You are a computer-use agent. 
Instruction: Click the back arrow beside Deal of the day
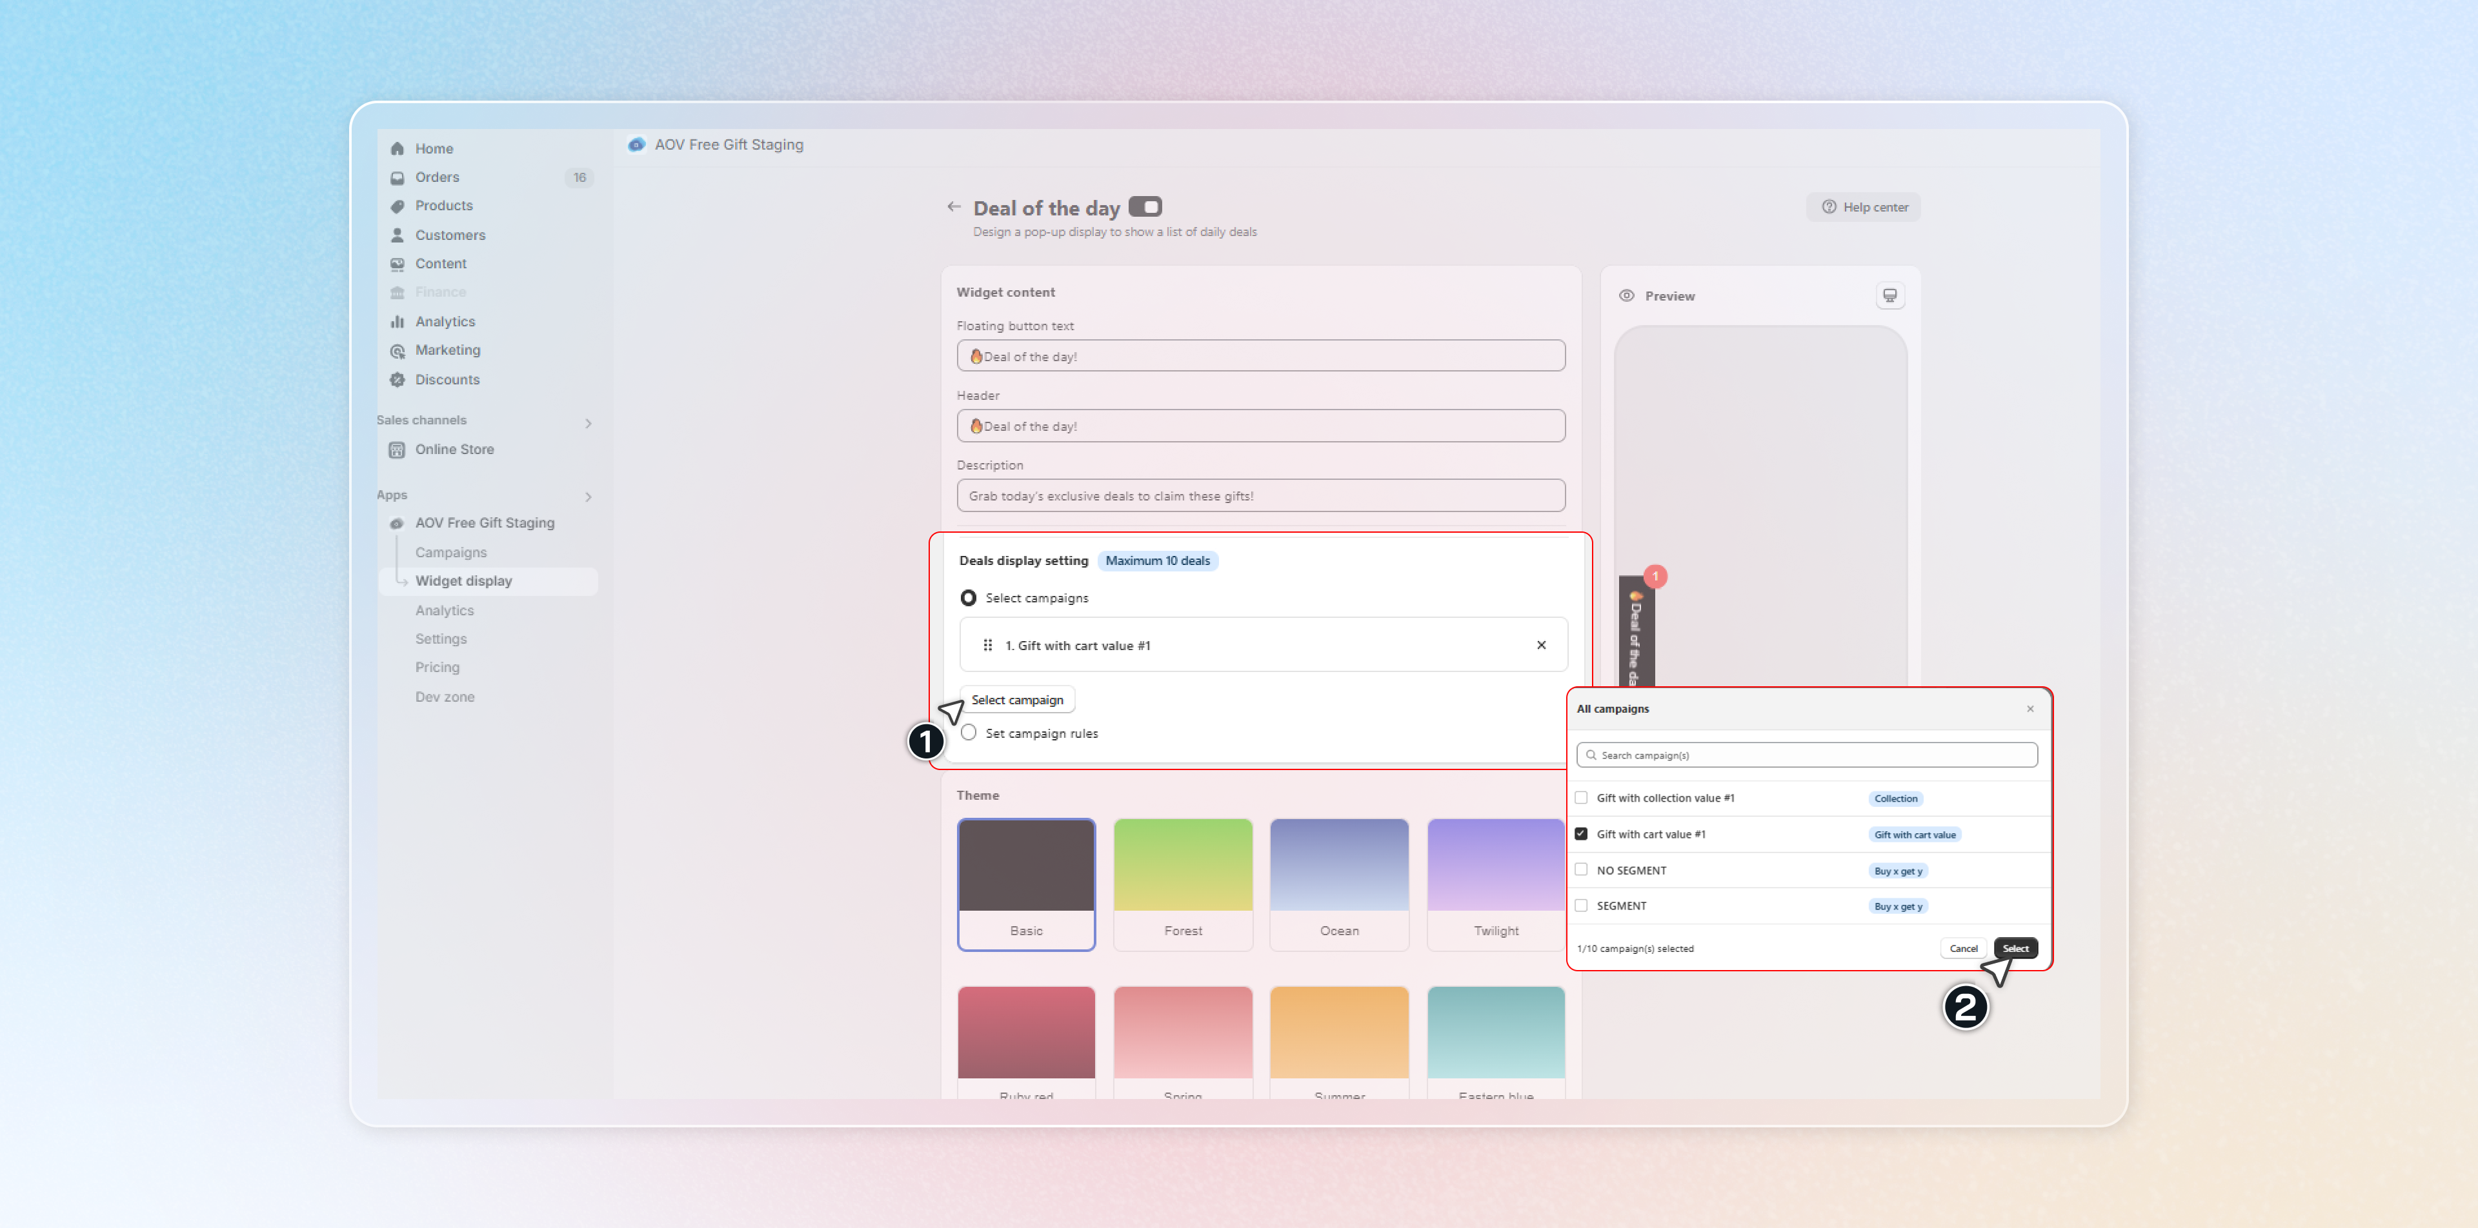[x=953, y=207]
